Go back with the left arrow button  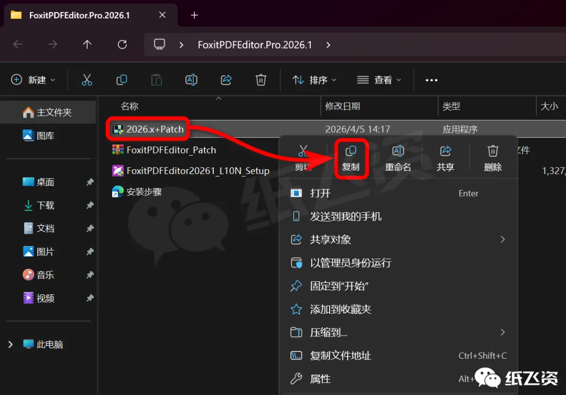pyautogui.click(x=18, y=45)
